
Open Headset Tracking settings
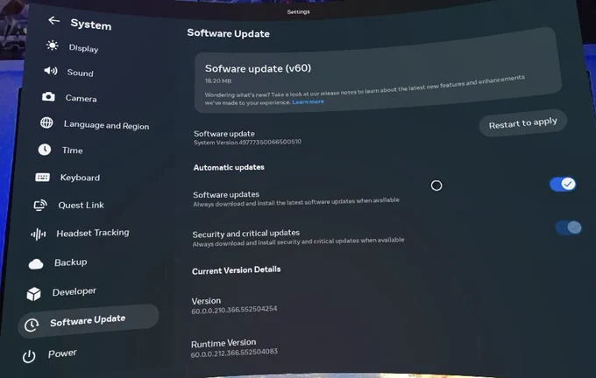pos(93,233)
